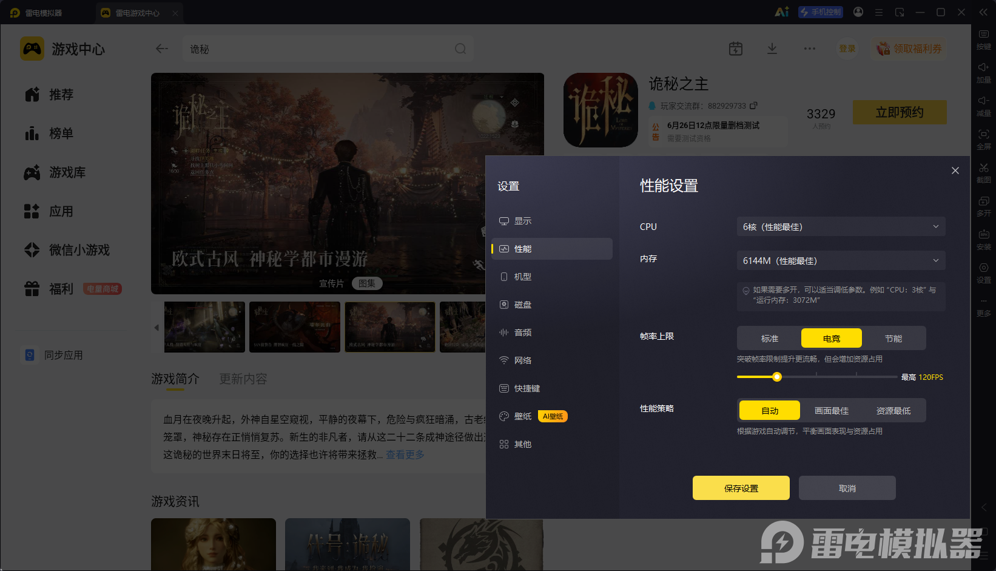
Task: Select the 性能 performance settings section
Action: (x=551, y=249)
